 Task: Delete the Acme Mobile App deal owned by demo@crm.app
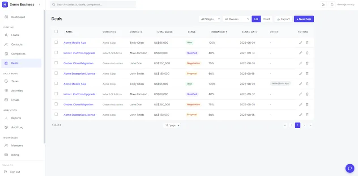(307, 84)
